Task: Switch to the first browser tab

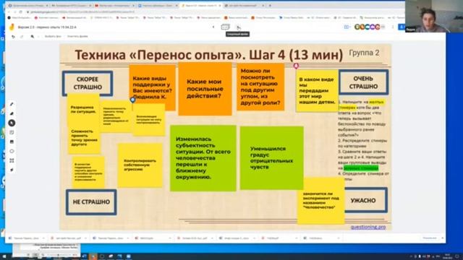Action: 28,6
